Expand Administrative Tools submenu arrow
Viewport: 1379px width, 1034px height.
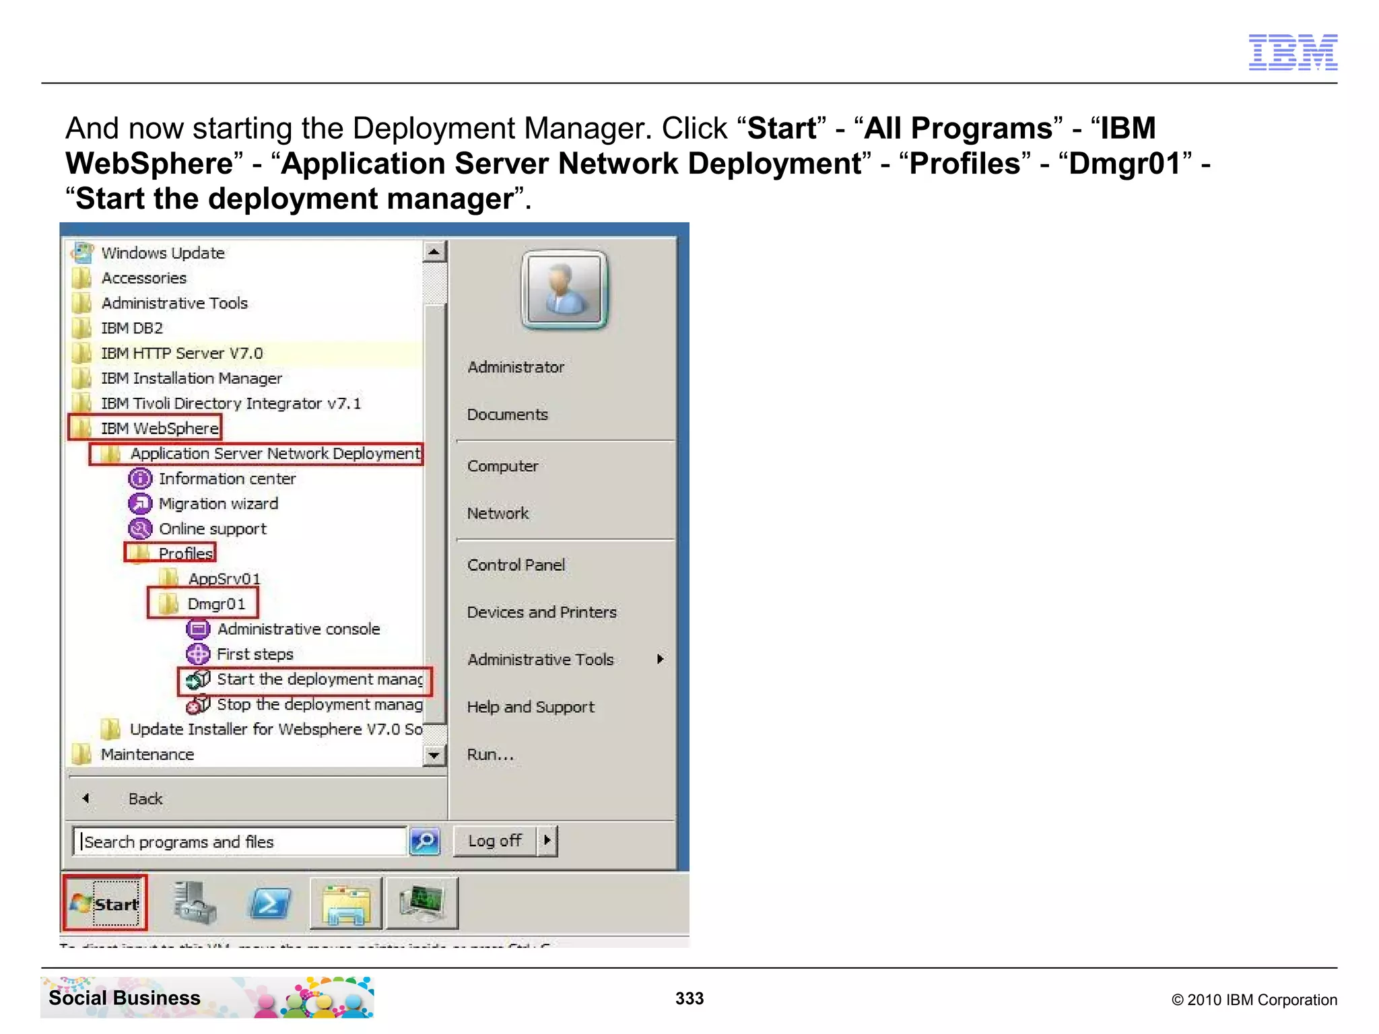(661, 660)
